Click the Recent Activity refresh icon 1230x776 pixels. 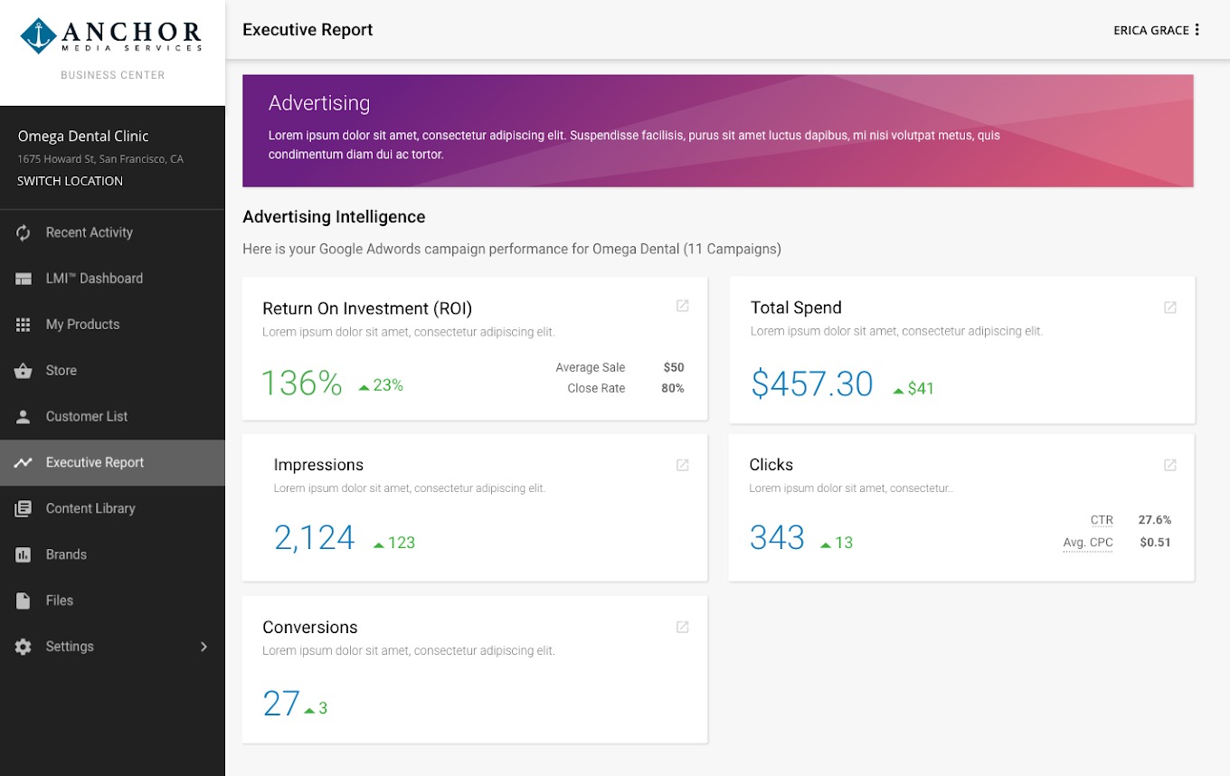click(24, 232)
